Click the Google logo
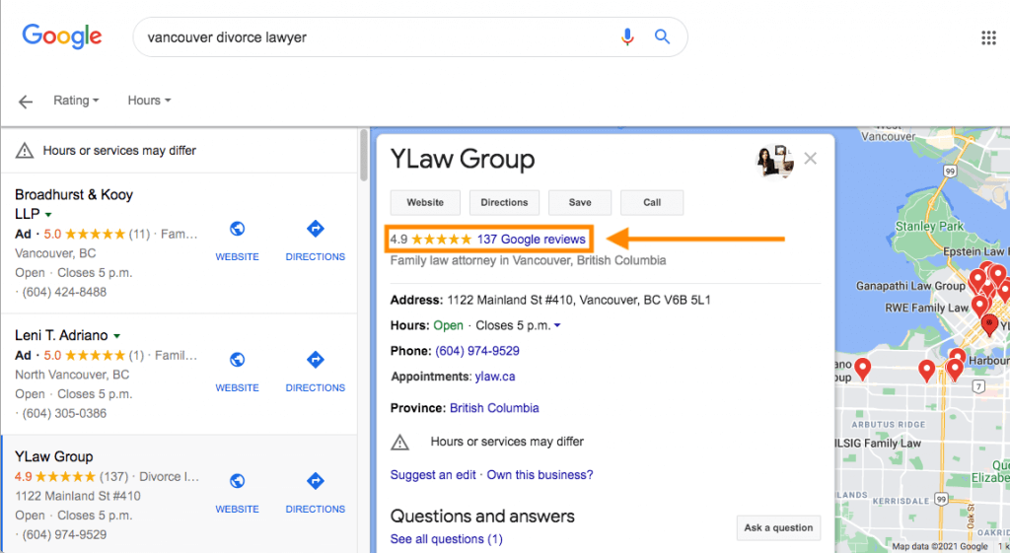The height and width of the screenshot is (553, 1010). 62,36
